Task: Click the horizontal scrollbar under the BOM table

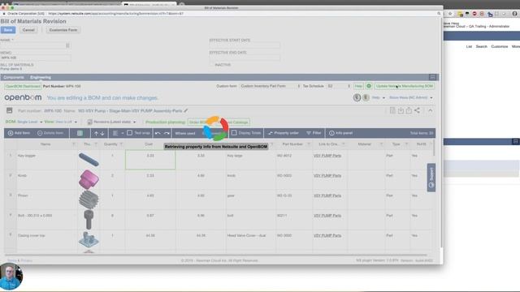Action: click(x=215, y=255)
